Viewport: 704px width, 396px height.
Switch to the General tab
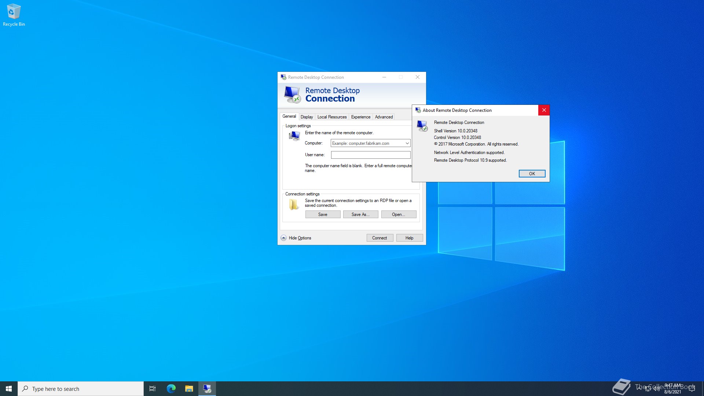pos(289,116)
